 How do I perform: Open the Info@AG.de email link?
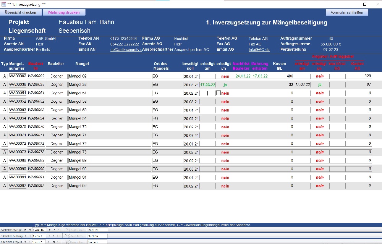(259, 50)
